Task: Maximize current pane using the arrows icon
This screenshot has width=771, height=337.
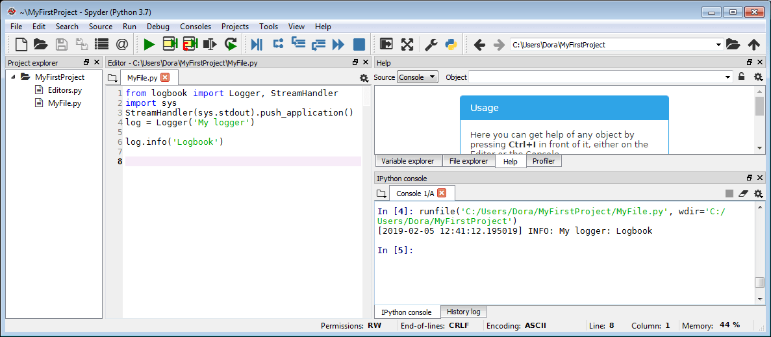Action: pos(407,44)
